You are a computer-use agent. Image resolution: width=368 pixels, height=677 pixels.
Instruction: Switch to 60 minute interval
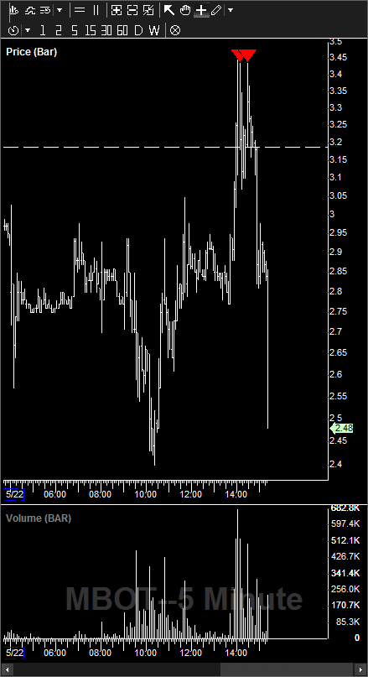[x=122, y=30]
